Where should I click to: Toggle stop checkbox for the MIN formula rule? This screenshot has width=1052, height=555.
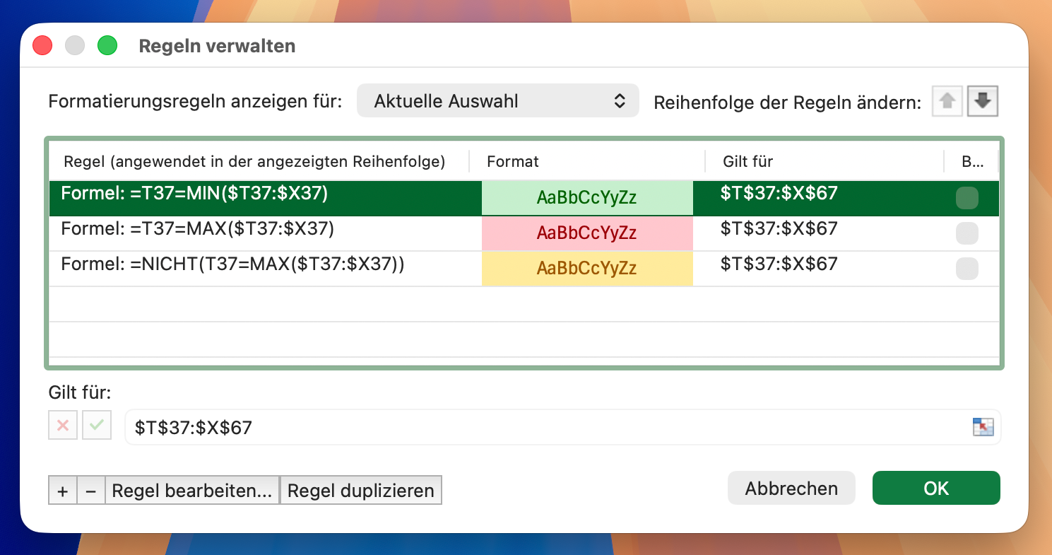967,198
